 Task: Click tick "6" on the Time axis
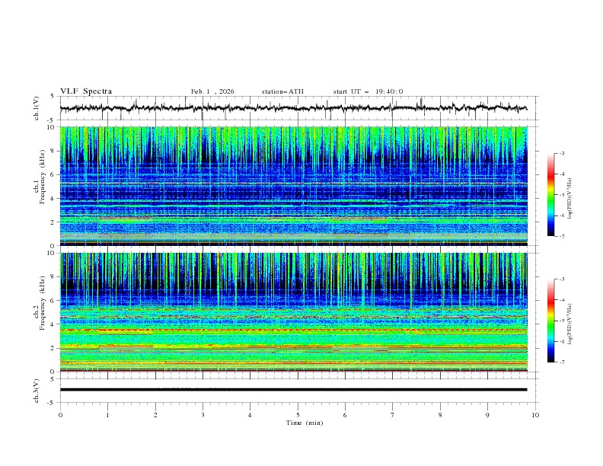[346, 415]
